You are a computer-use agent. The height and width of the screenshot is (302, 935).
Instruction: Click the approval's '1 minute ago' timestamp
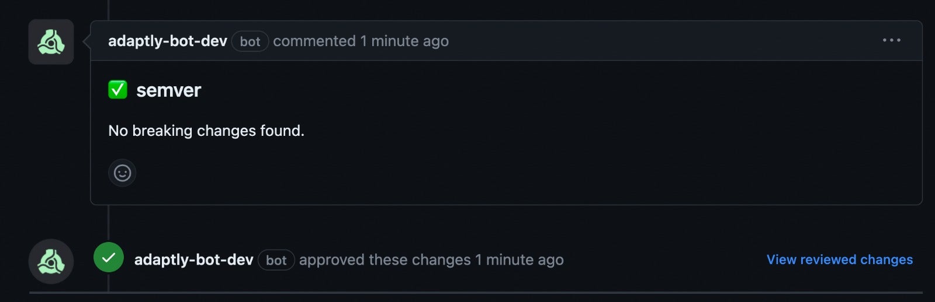519,259
